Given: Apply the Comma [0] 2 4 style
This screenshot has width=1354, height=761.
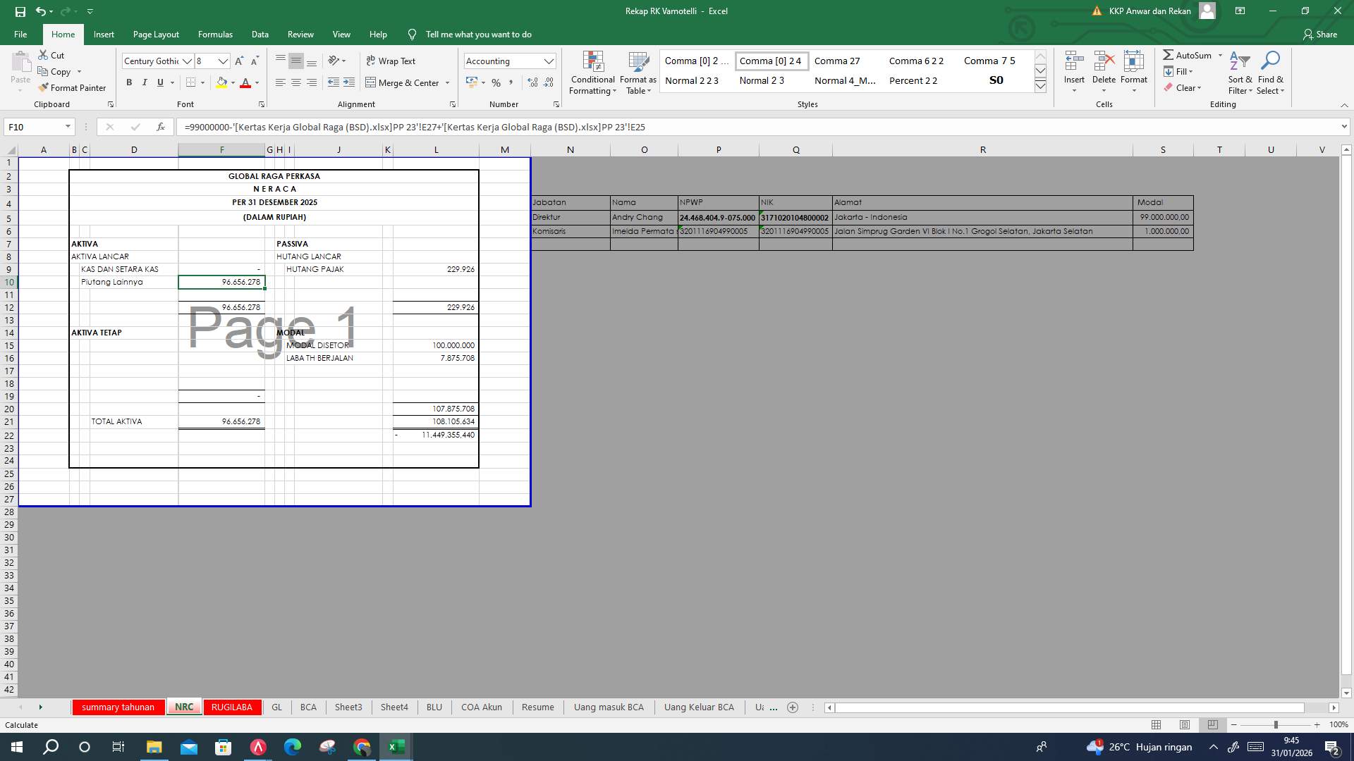Looking at the screenshot, I should 771,61.
